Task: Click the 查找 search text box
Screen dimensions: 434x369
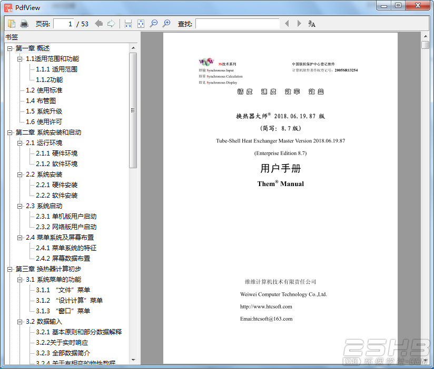Action: (x=237, y=24)
